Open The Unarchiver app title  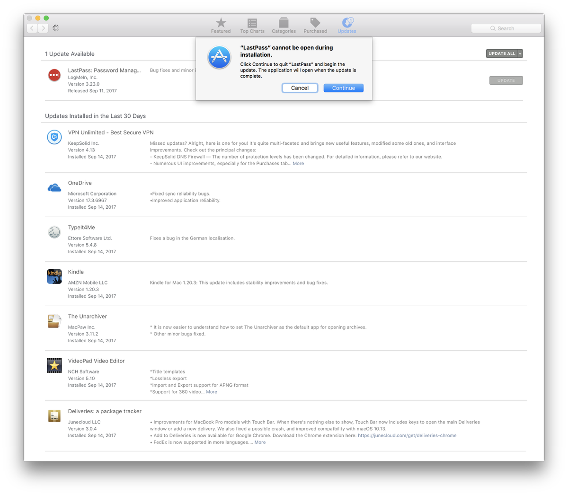coord(88,316)
